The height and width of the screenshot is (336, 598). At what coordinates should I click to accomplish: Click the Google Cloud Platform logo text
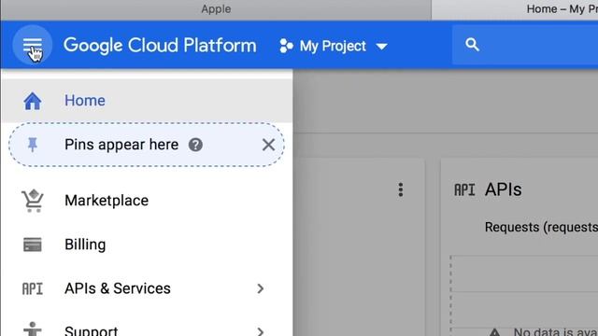click(160, 46)
